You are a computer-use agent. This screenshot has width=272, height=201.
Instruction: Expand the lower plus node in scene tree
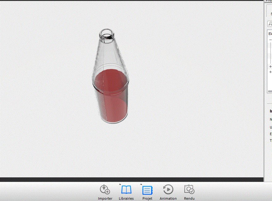(x=270, y=72)
